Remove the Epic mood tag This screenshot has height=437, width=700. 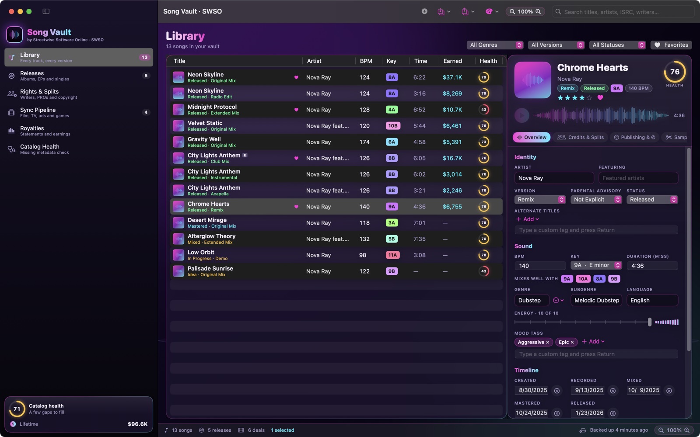[x=572, y=342]
